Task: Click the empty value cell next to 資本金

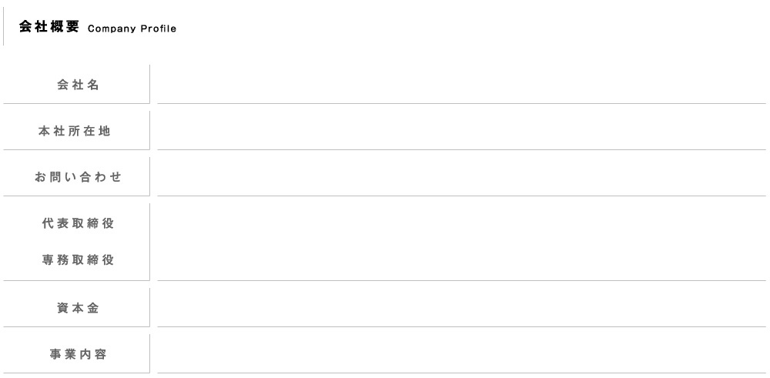Action: tap(461, 308)
